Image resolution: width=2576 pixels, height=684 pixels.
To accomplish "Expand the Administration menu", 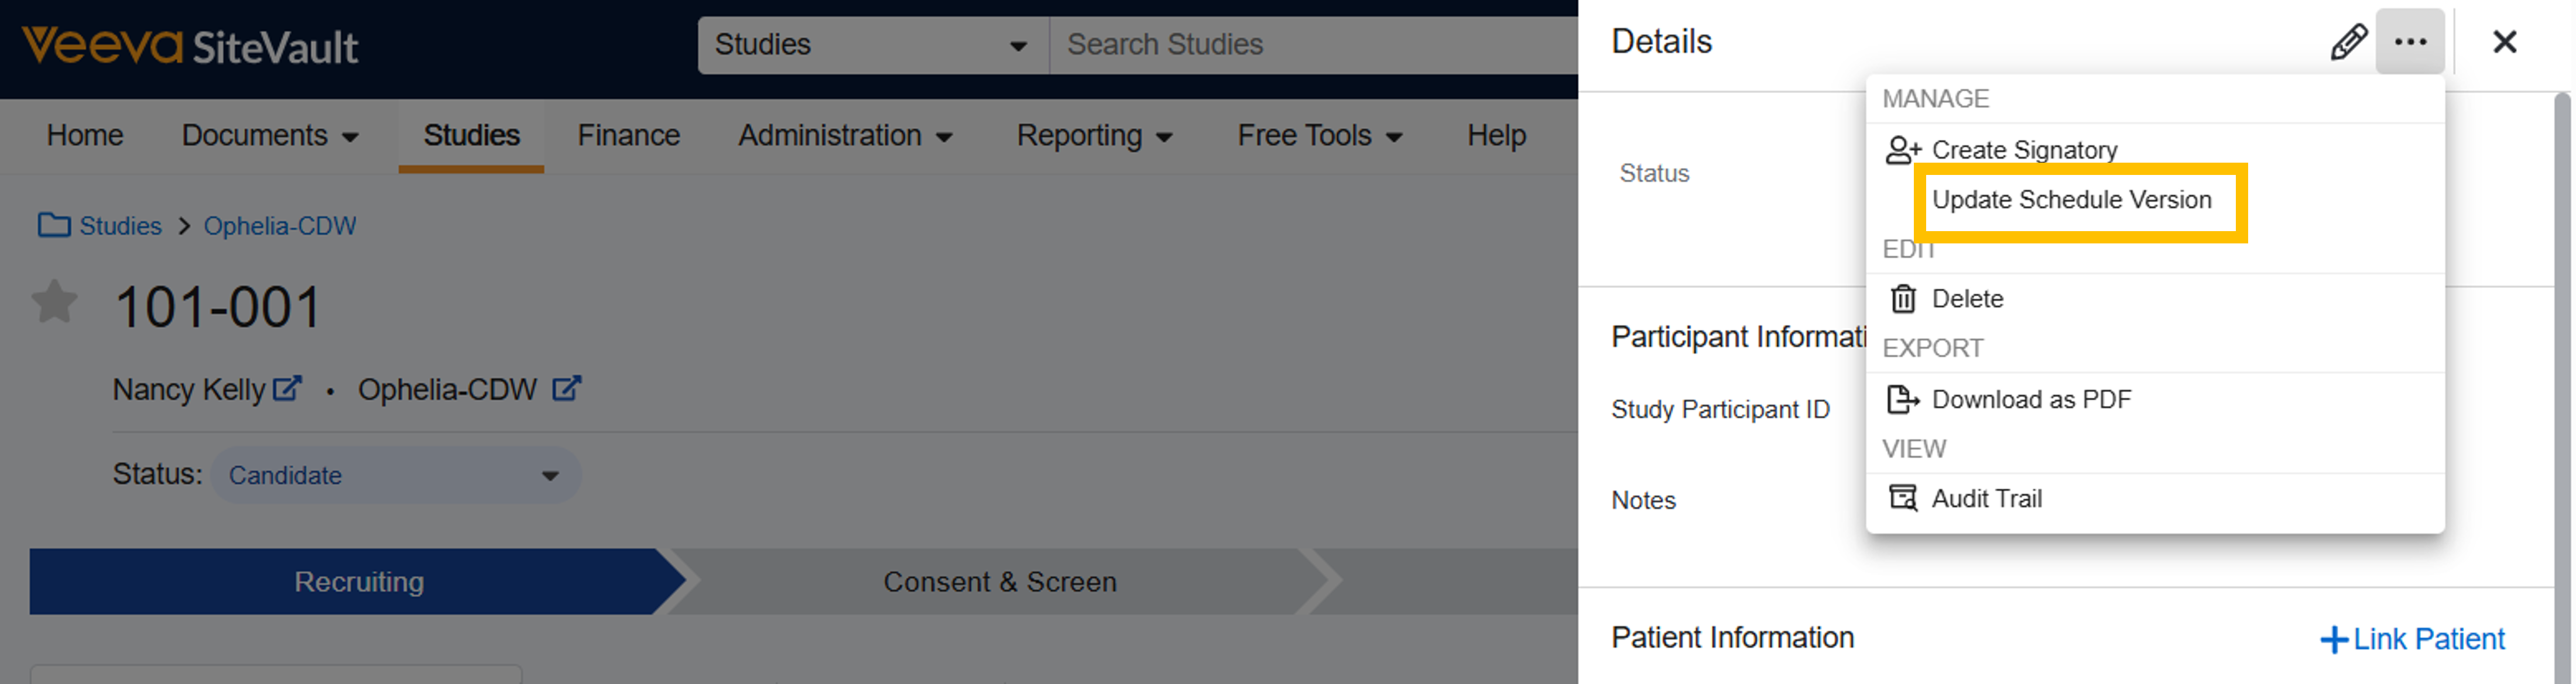I will click(x=844, y=135).
